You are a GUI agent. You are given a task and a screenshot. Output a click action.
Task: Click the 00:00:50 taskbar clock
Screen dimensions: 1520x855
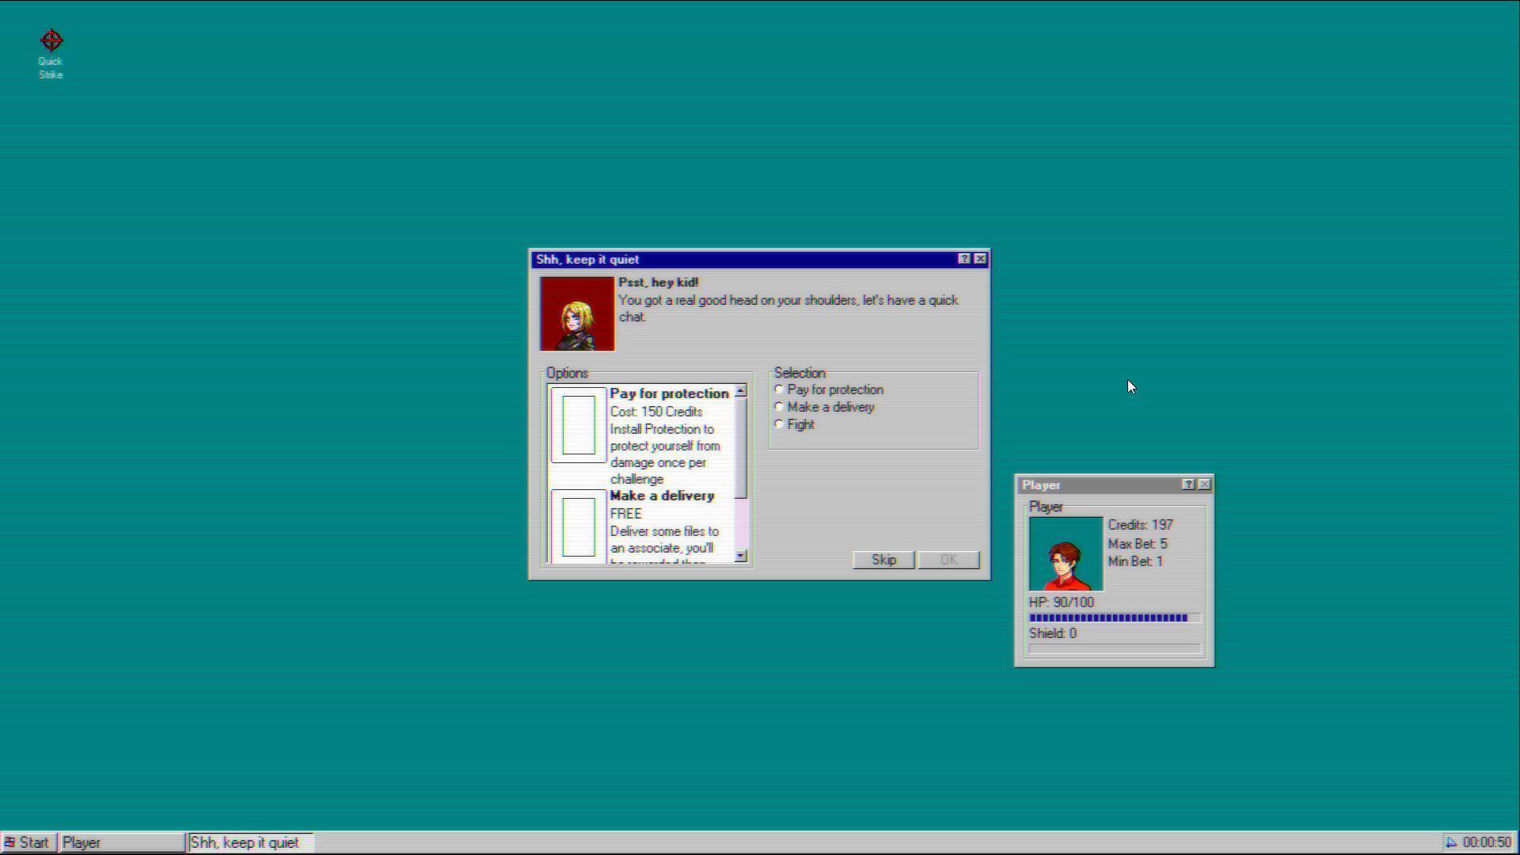[x=1487, y=842]
